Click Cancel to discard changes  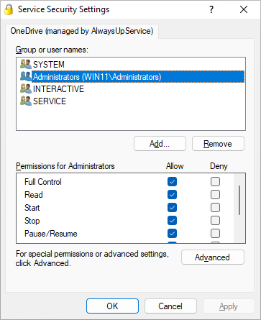170,306
